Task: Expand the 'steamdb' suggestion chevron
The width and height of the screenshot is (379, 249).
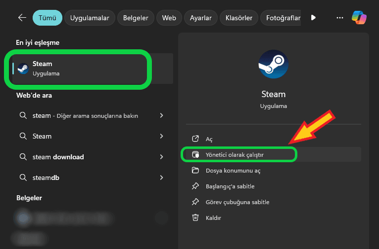Action: pos(162,178)
